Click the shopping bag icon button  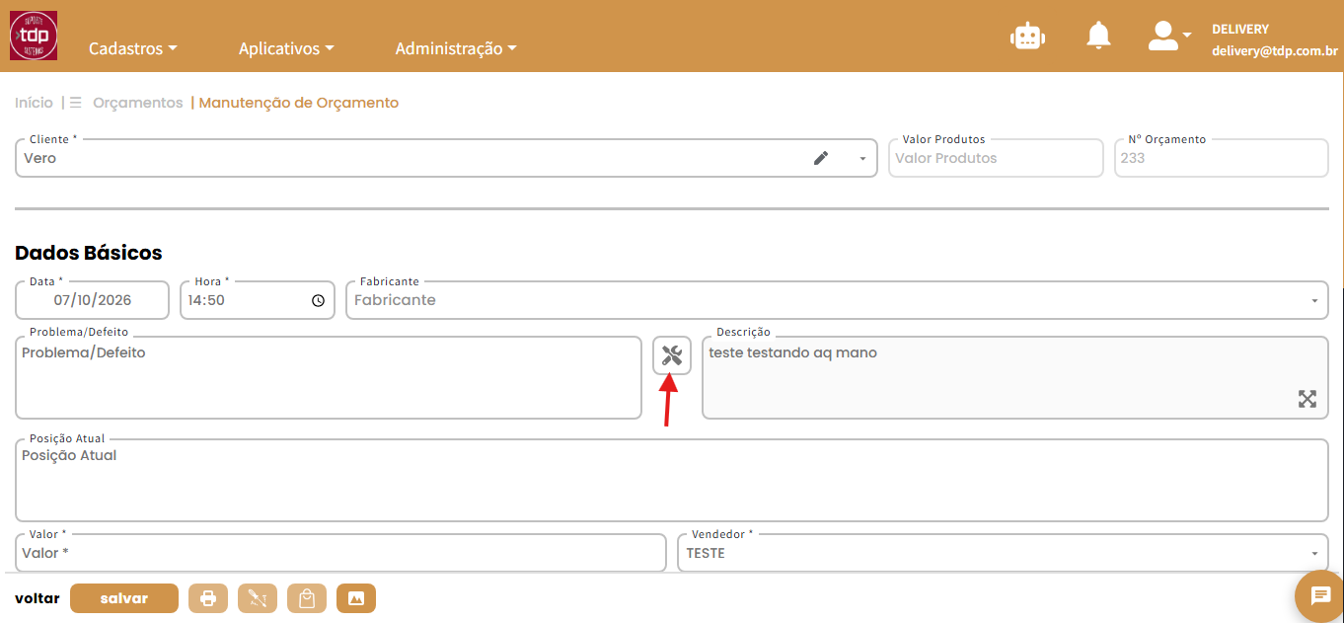[307, 598]
